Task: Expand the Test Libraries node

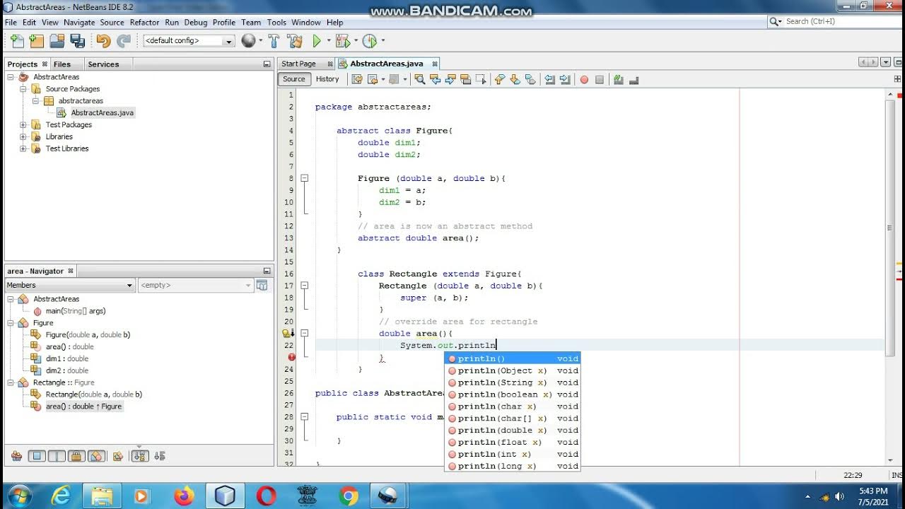Action: coord(23,148)
